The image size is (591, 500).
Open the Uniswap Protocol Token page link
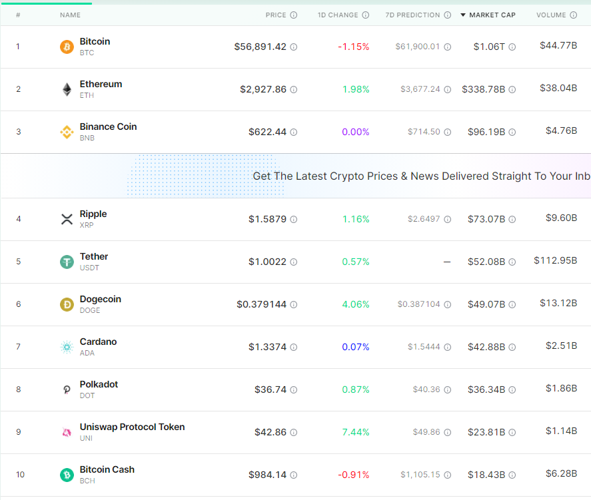[x=132, y=427]
